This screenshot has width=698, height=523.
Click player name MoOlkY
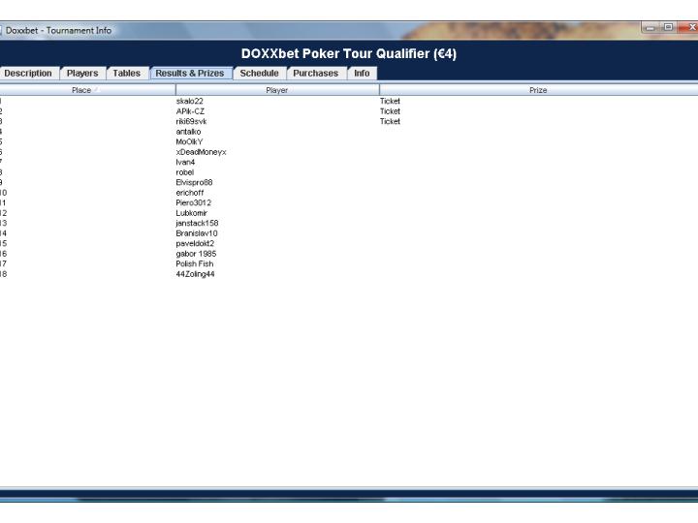[x=189, y=141]
